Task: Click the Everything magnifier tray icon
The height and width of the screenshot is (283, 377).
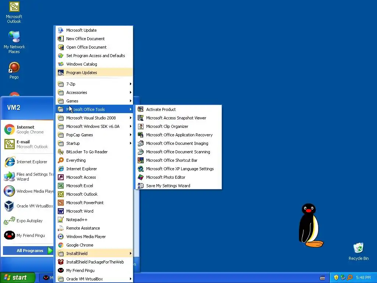Action: pos(350,277)
